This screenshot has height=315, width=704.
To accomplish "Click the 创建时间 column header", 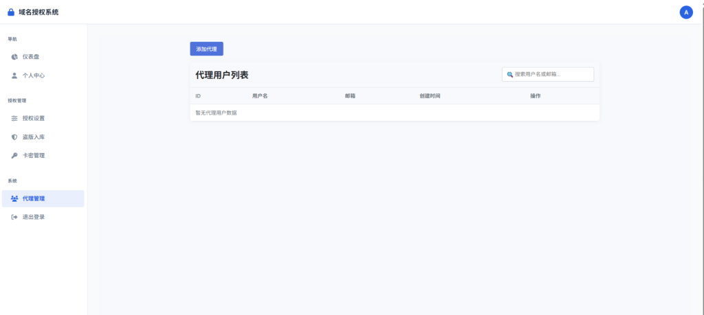I will 430,96.
